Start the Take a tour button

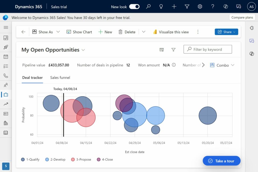pos(221,161)
